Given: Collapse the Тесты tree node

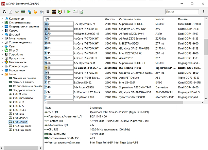Looking at the screenshot, I should 2,74.
